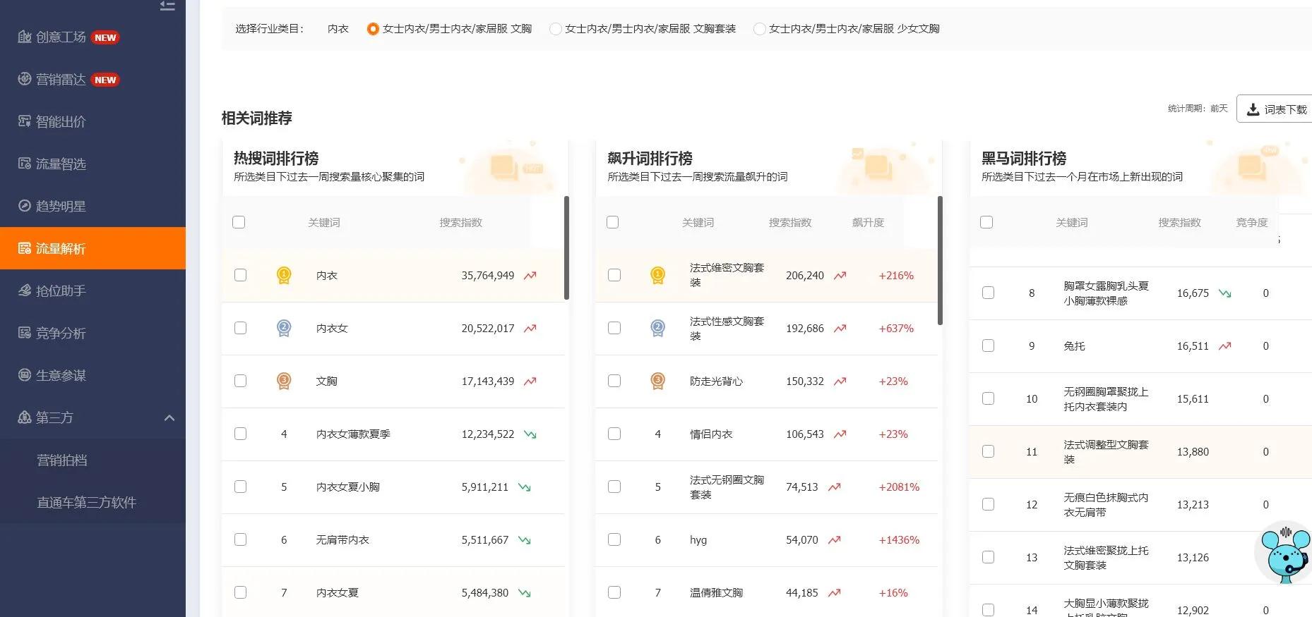Sort by 搜索指数 in 热搜词排行榜
This screenshot has width=1312, height=617.
(x=460, y=223)
